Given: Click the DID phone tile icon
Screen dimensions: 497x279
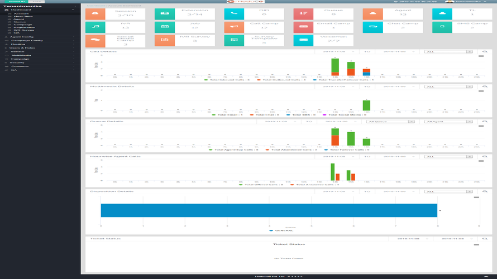Looking at the screenshot, I should (234, 13).
